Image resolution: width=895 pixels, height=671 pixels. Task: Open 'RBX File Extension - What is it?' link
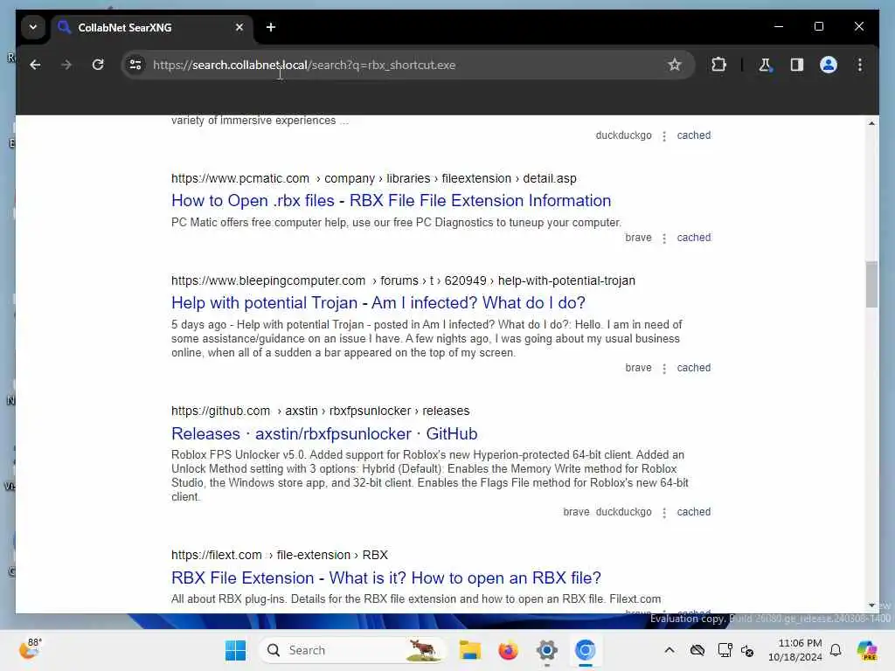[385, 578]
